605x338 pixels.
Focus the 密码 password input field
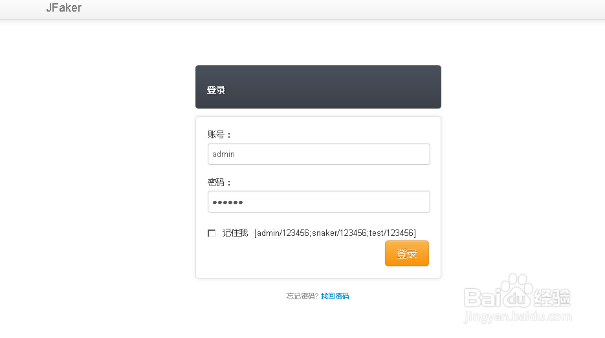pos(318,202)
